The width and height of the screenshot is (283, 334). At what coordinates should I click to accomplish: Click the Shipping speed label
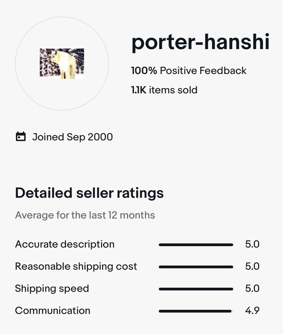pos(52,289)
